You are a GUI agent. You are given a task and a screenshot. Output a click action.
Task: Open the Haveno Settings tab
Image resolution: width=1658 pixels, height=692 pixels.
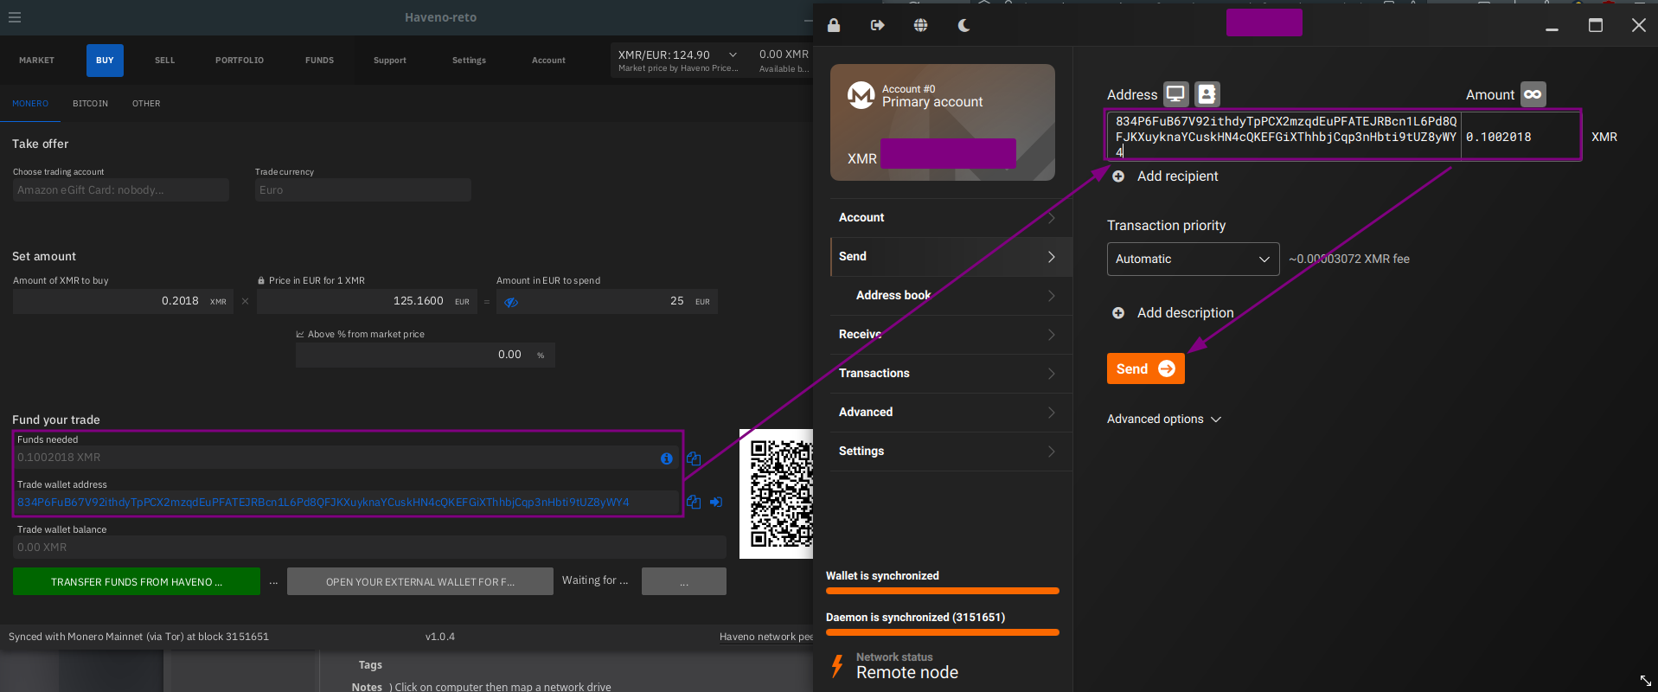click(469, 61)
